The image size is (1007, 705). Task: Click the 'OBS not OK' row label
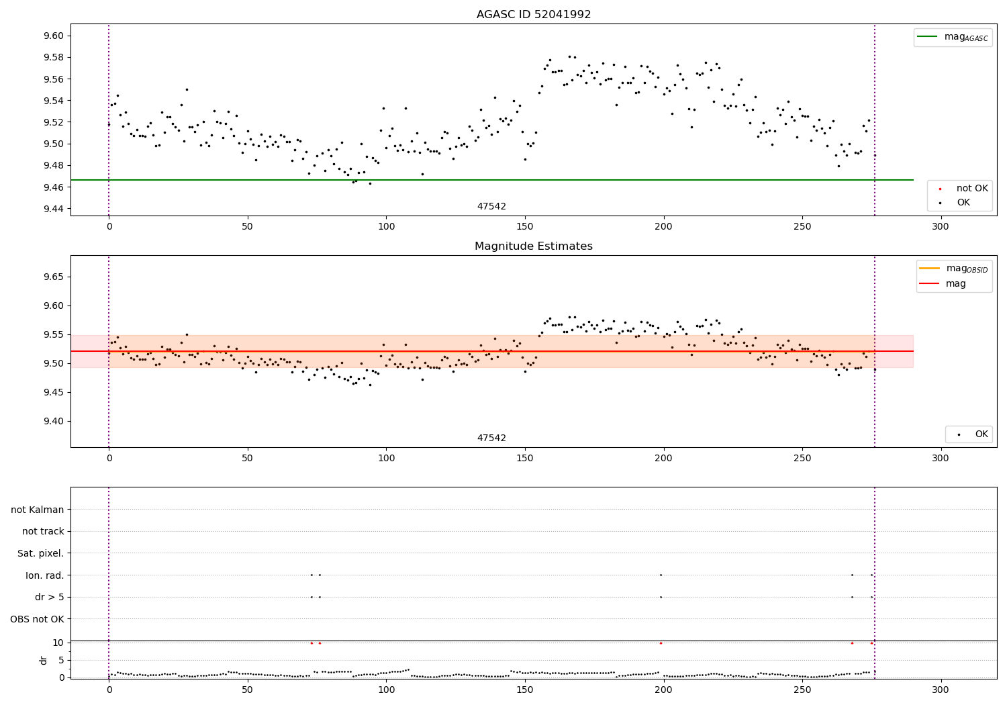click(x=38, y=619)
